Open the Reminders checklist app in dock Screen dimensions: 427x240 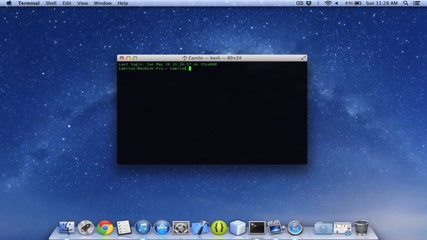click(x=124, y=227)
